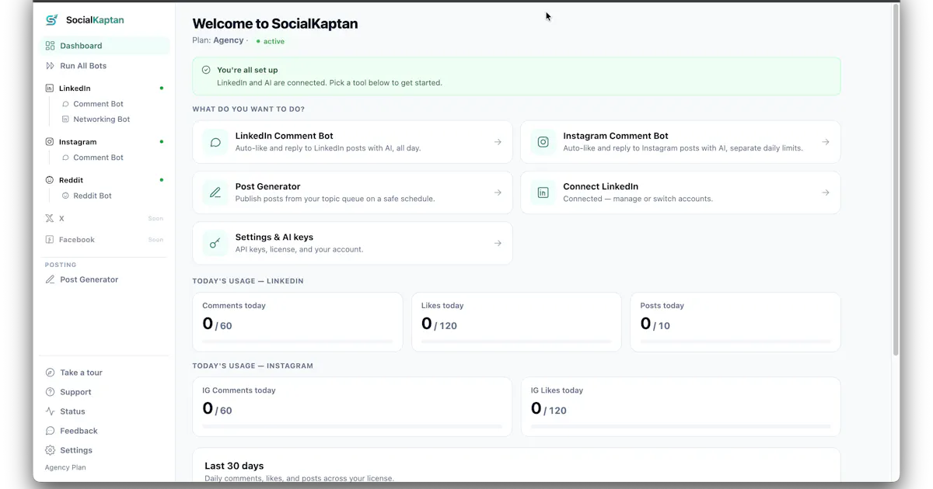Click the green status dot beside Reddit

tap(162, 180)
